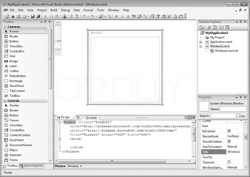Click the horizontal split pane icon
Image resolution: width=250 pixels, height=177 pixels.
[x=190, y=118]
